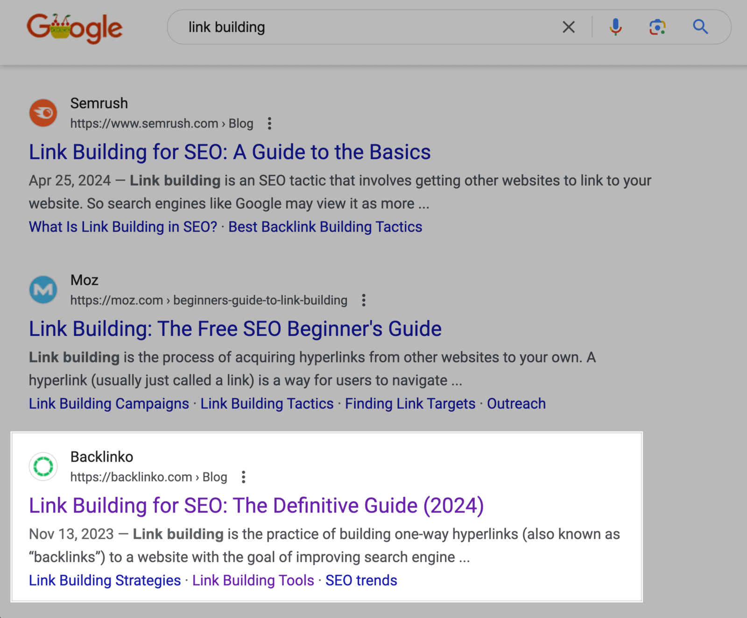Start voice search with the microphone icon
This screenshot has width=747, height=618.
[616, 27]
